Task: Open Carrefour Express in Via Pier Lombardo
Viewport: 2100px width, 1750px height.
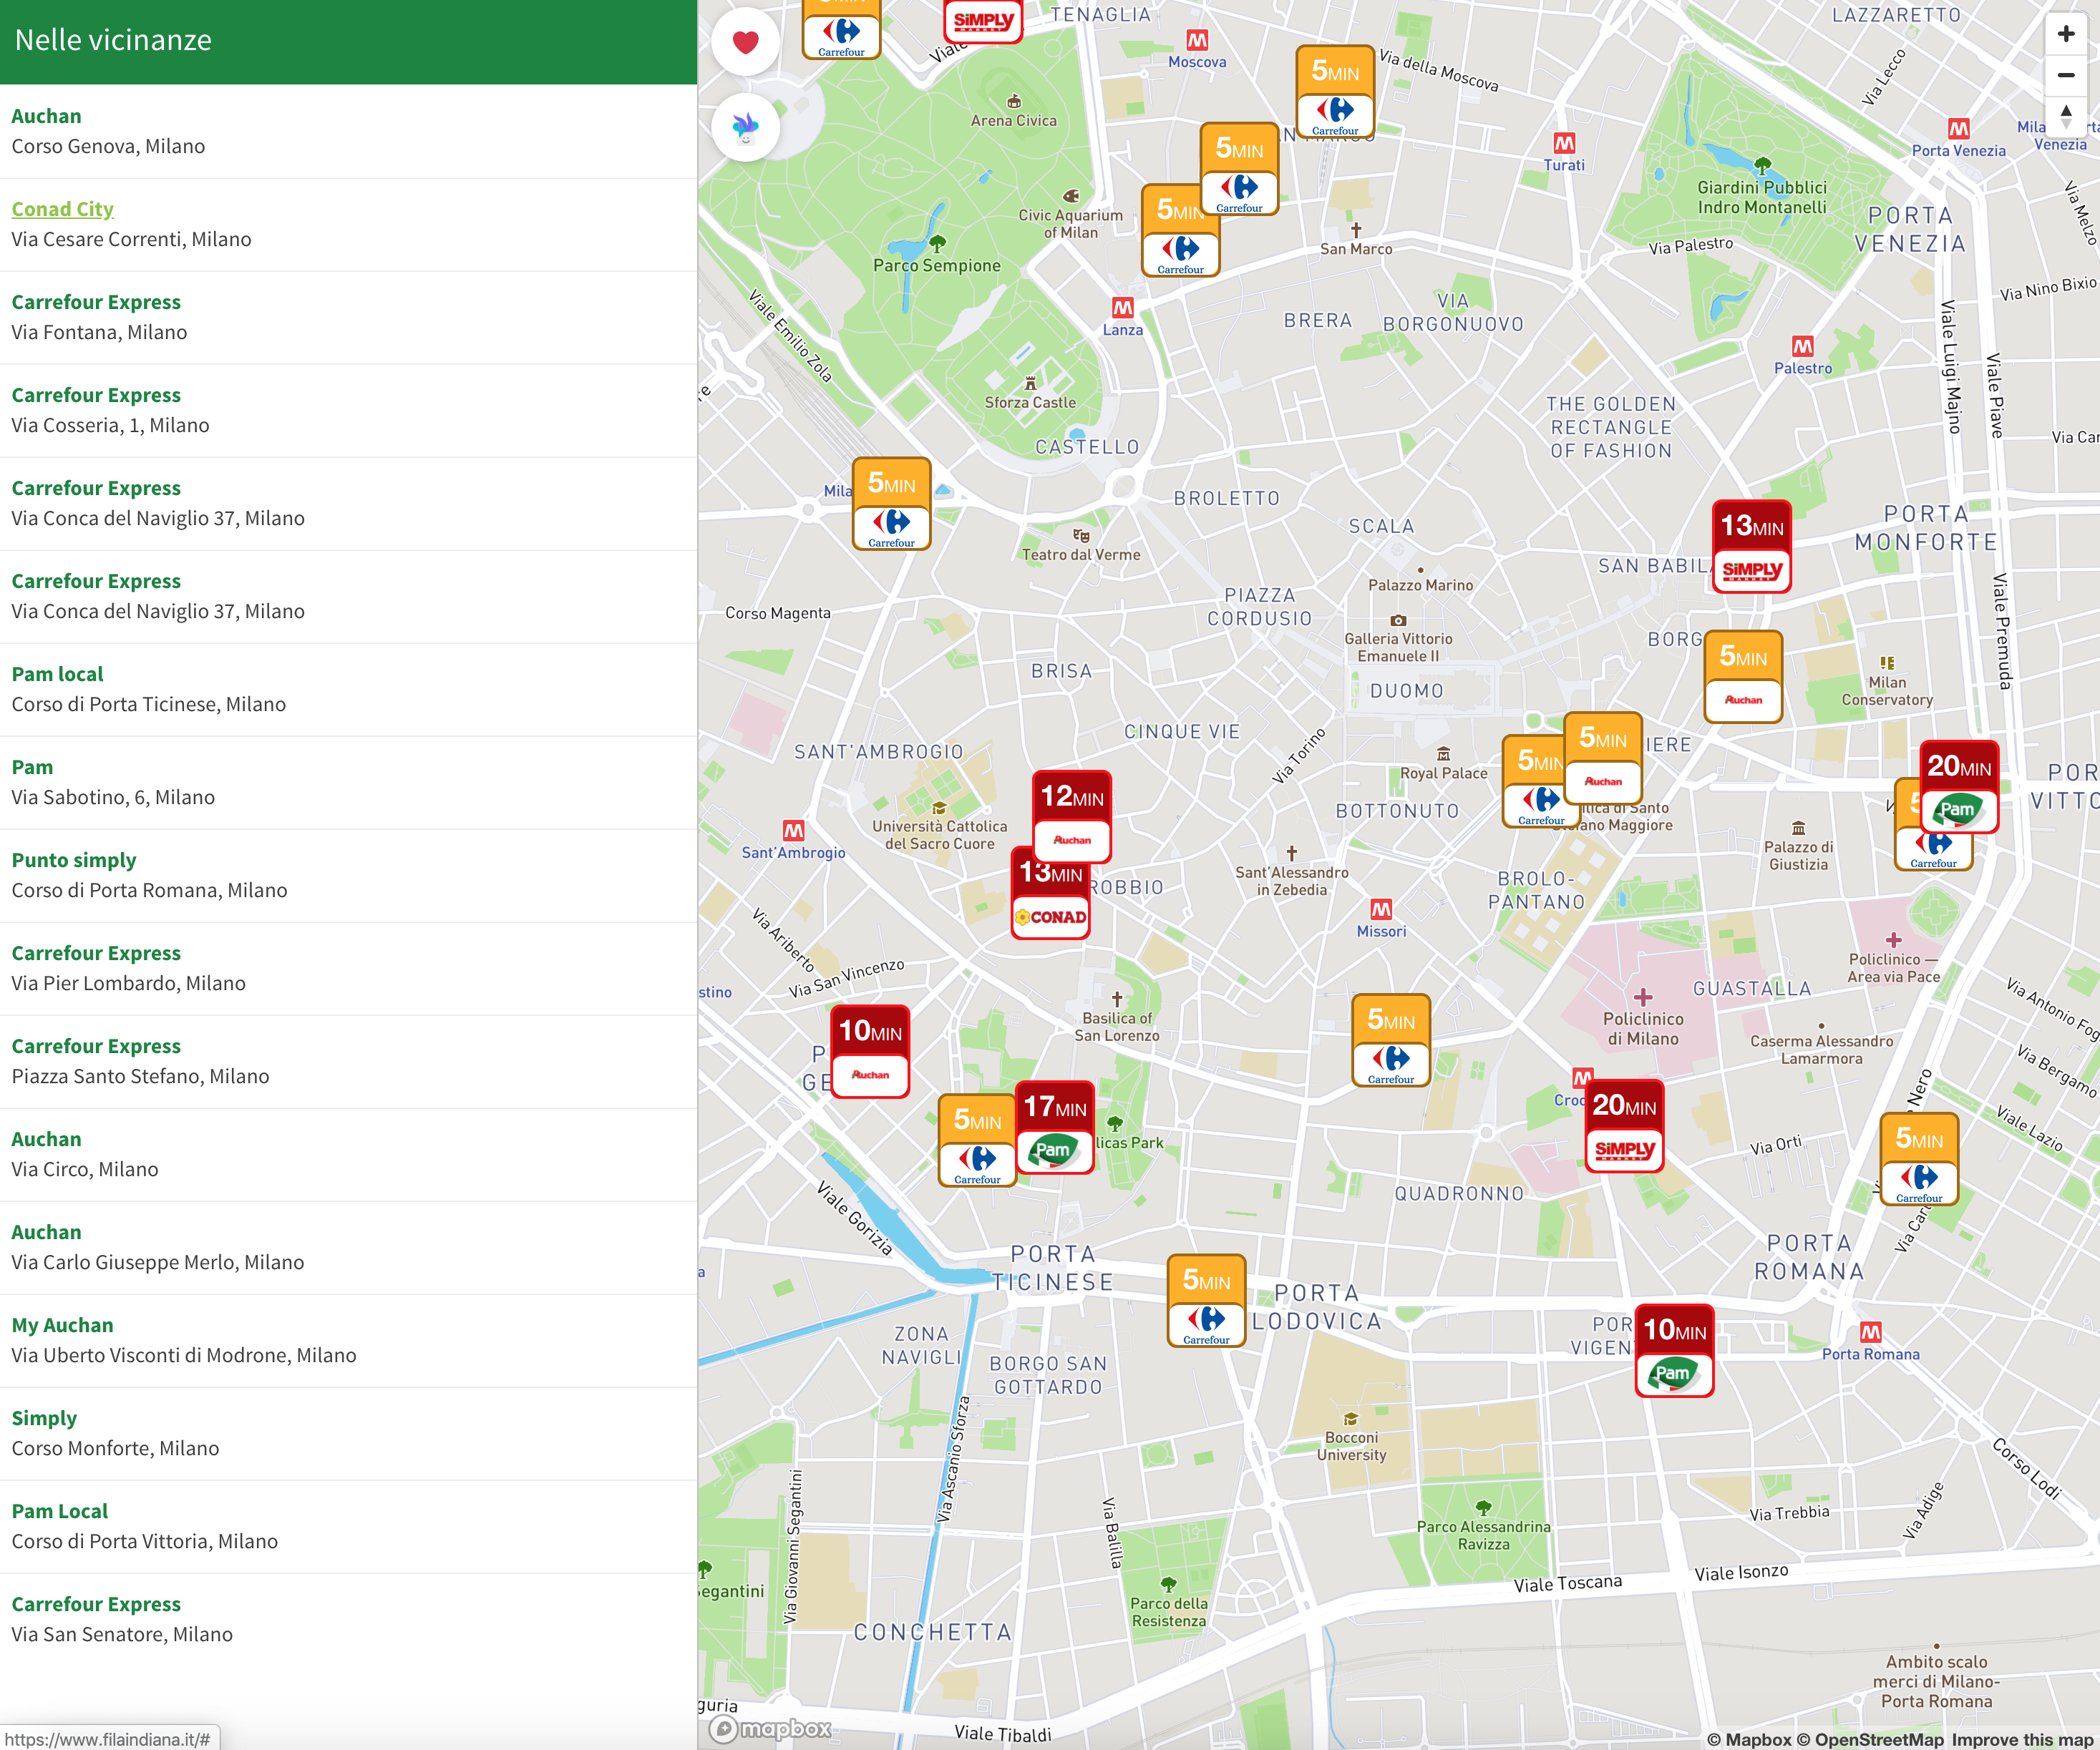Action: point(348,967)
